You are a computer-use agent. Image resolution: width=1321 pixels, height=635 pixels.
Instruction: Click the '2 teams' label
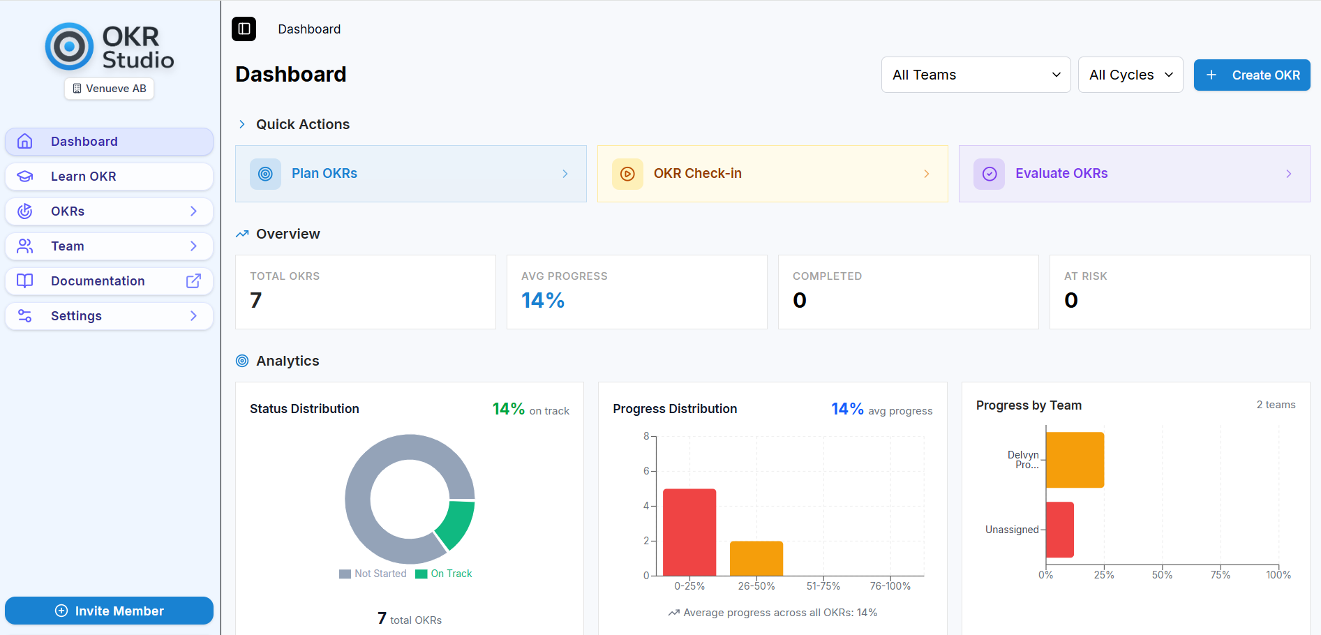[1276, 405]
